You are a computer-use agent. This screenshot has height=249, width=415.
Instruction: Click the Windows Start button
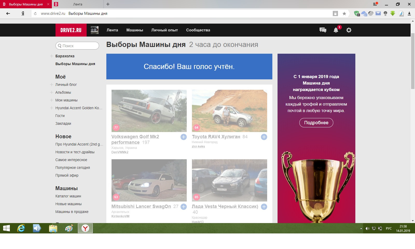[x=6, y=228]
